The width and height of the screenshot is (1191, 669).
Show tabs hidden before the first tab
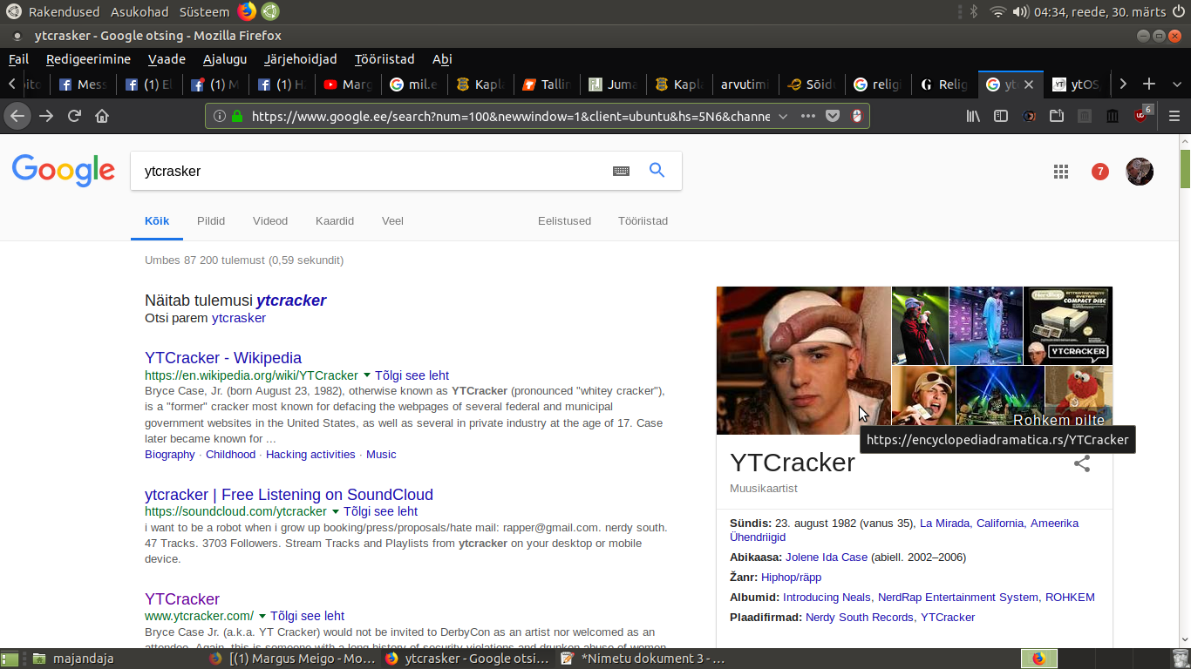pos(11,84)
